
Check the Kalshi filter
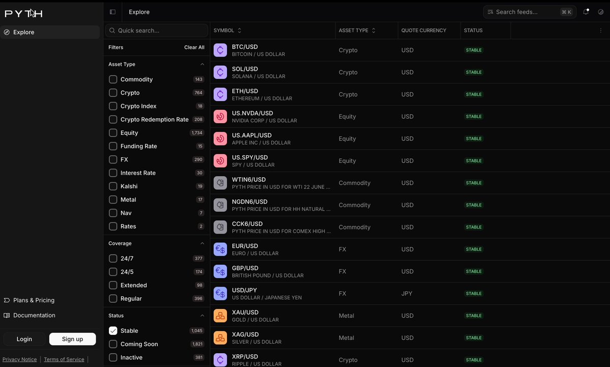pos(113,186)
